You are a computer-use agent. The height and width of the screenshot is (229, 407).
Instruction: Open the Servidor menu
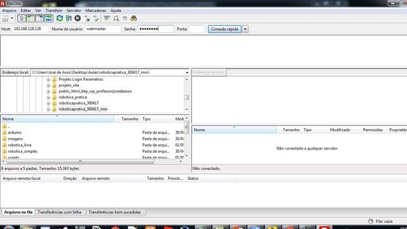[x=74, y=11]
